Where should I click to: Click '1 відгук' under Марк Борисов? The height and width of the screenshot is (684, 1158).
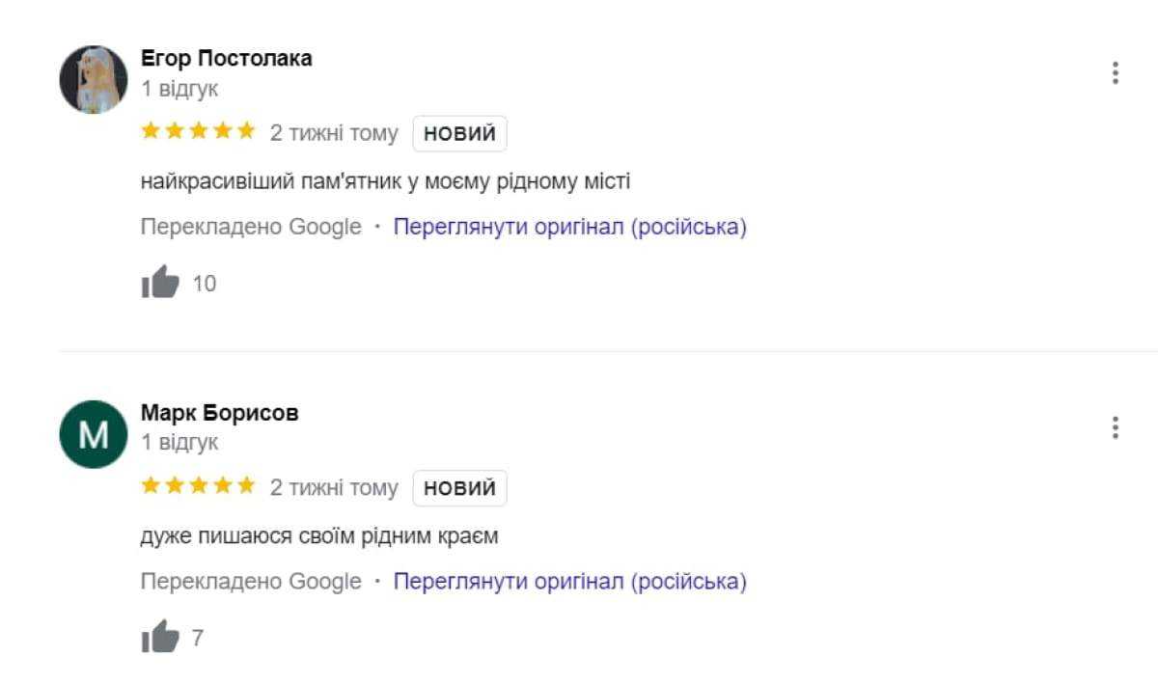point(179,443)
